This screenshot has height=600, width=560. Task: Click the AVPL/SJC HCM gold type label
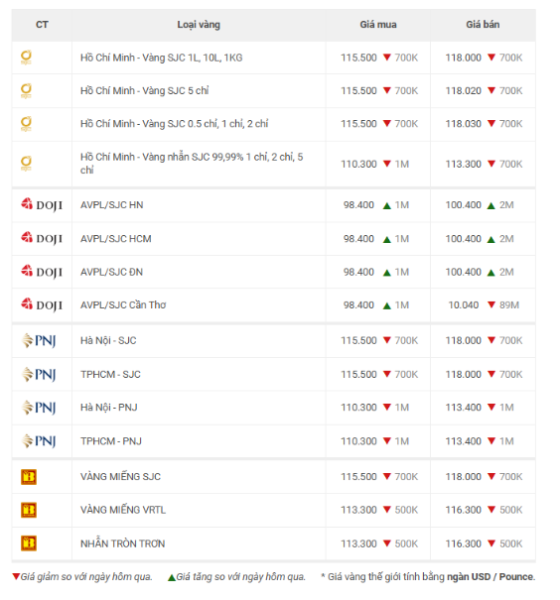click(x=116, y=239)
